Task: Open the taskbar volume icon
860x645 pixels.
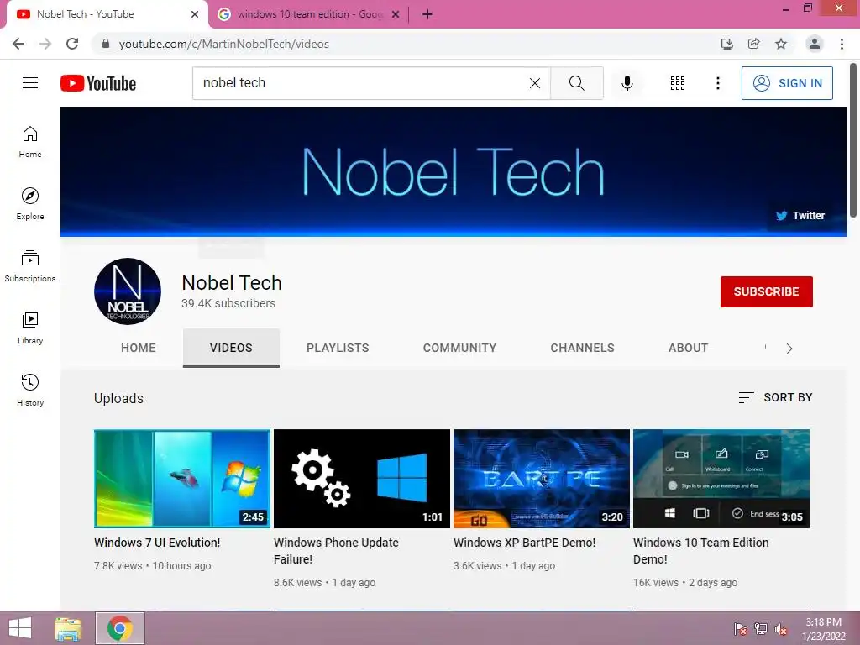Action: [781, 629]
